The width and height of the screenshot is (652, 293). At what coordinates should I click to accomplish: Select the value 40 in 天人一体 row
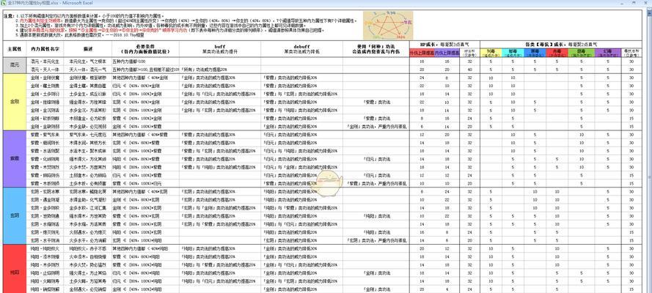tap(470, 70)
